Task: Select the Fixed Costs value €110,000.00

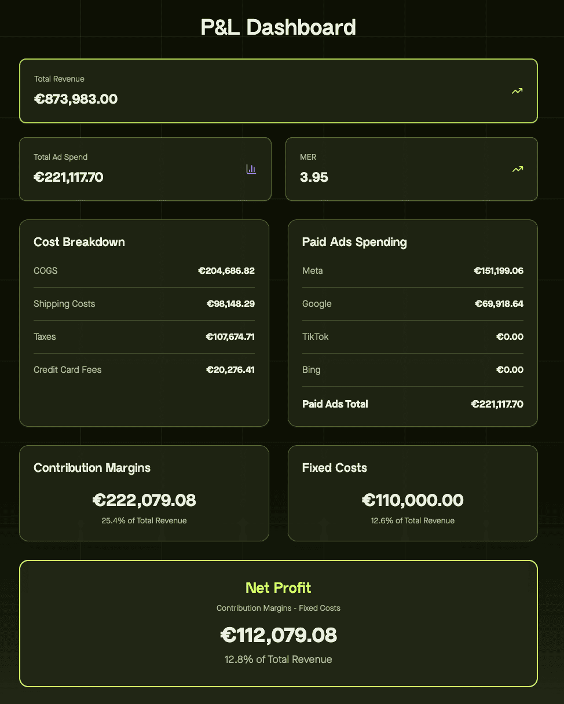Action: 412,500
